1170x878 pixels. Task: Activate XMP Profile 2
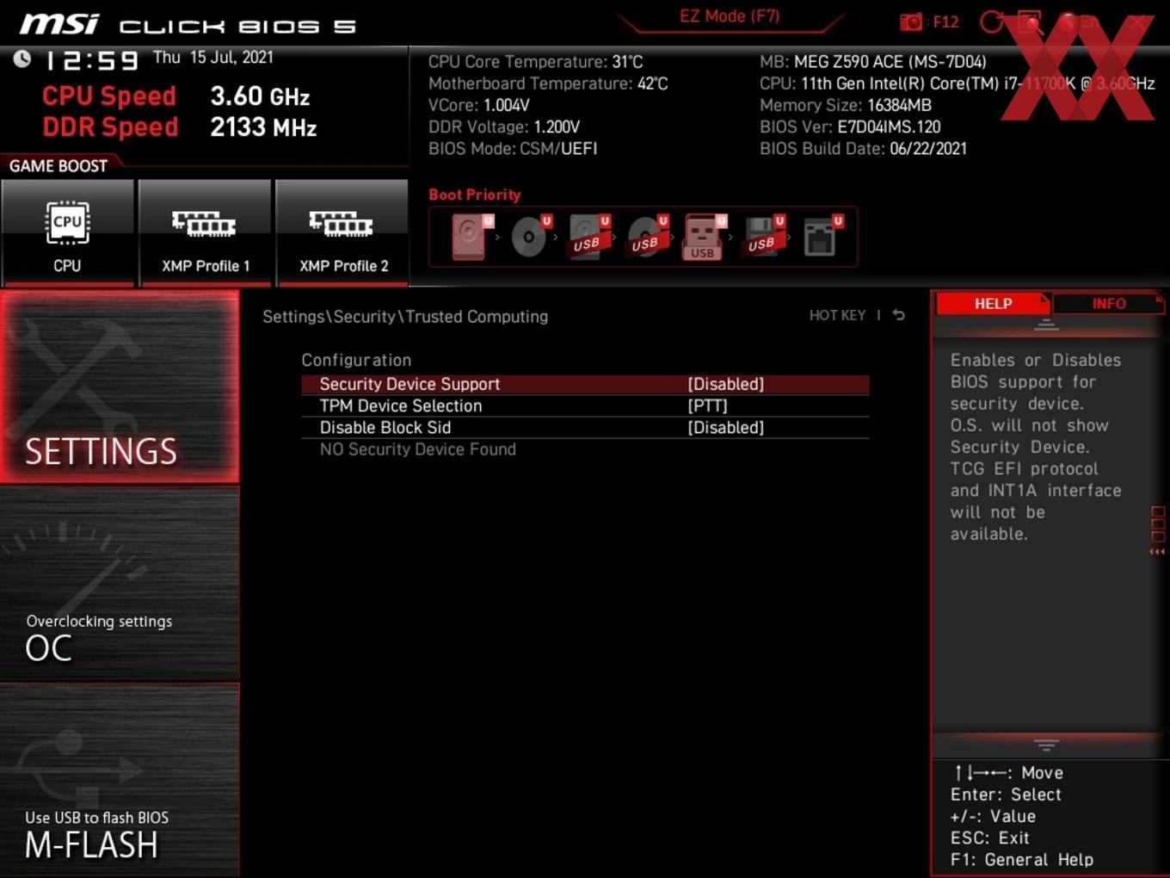pyautogui.click(x=342, y=232)
